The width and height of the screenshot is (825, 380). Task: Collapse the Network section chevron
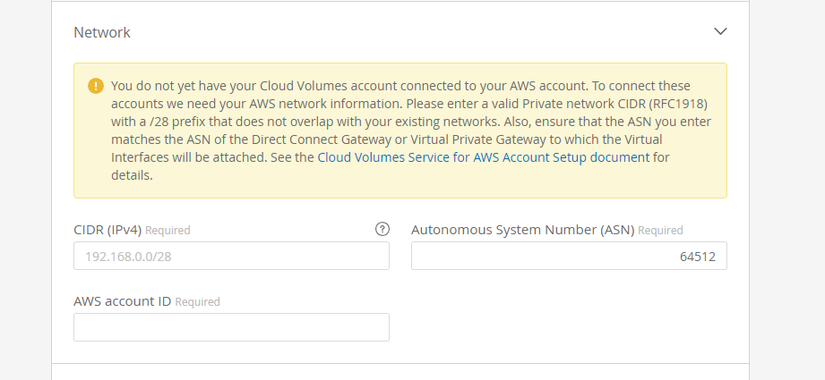(x=720, y=31)
